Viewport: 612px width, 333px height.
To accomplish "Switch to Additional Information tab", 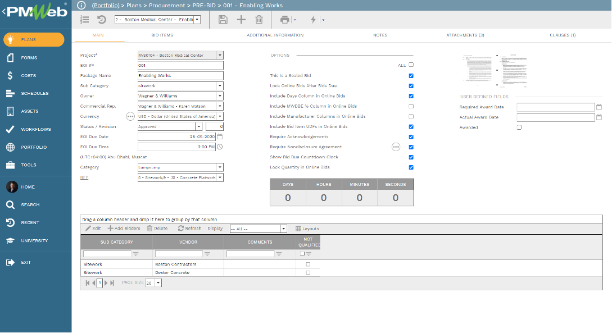I will (x=275, y=35).
